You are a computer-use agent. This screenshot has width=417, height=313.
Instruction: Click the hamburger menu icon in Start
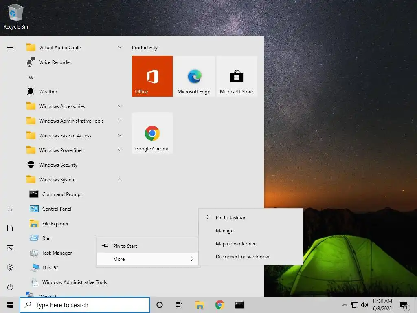pos(10,48)
